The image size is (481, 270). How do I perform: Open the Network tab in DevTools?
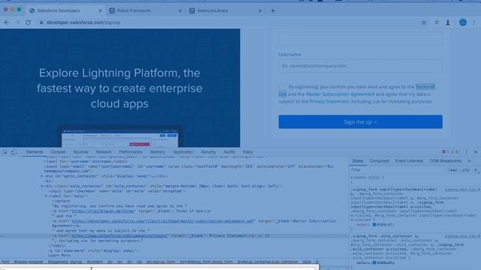pyautogui.click(x=104, y=151)
